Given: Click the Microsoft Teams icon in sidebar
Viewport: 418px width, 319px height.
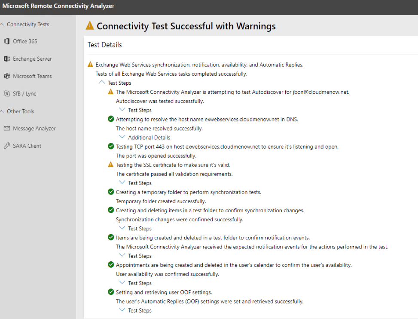Looking at the screenshot, I should pos(6,76).
